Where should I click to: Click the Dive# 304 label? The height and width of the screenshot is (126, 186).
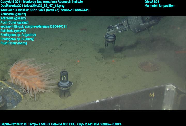point(152,2)
